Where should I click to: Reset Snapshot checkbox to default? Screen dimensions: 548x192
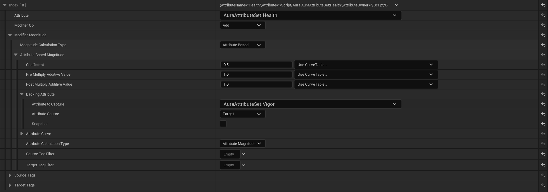543,124
